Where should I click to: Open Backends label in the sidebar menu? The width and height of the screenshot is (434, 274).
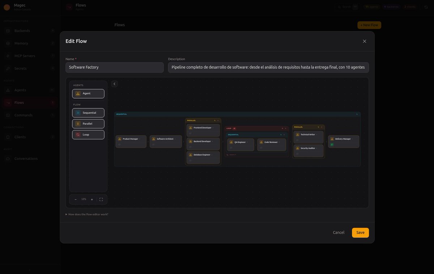22,31
